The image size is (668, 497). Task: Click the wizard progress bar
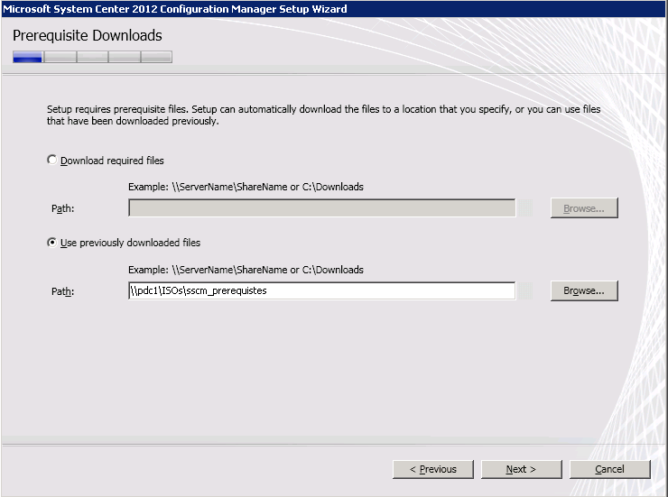click(92, 57)
